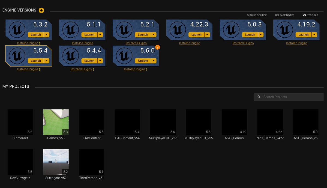Click the Unreal logo on 5.3.2 engine card
The image size is (327, 188).
point(17,30)
